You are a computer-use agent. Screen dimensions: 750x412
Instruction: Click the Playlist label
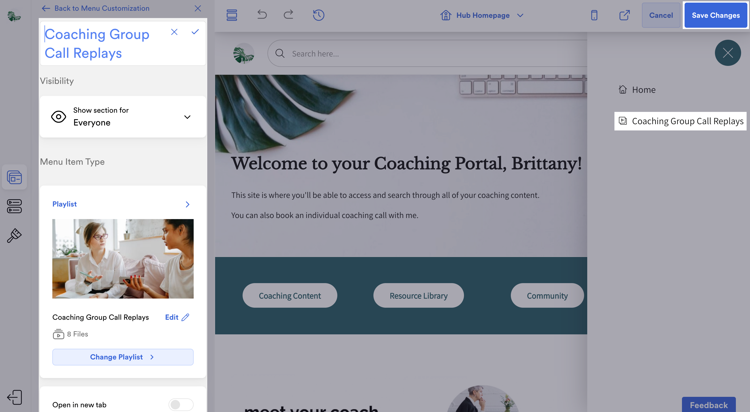(65, 204)
